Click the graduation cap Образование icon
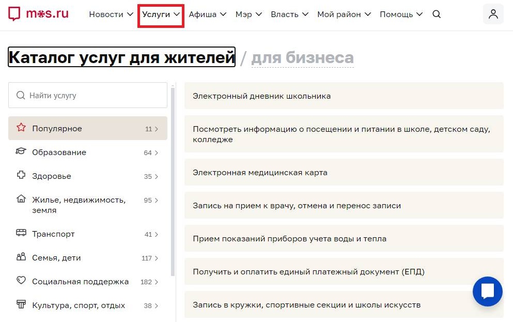The height and width of the screenshot is (322, 513). click(21, 152)
